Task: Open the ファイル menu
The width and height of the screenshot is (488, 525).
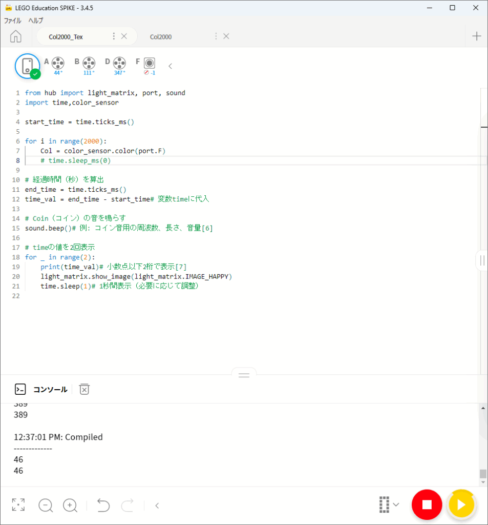Action: pos(13,21)
